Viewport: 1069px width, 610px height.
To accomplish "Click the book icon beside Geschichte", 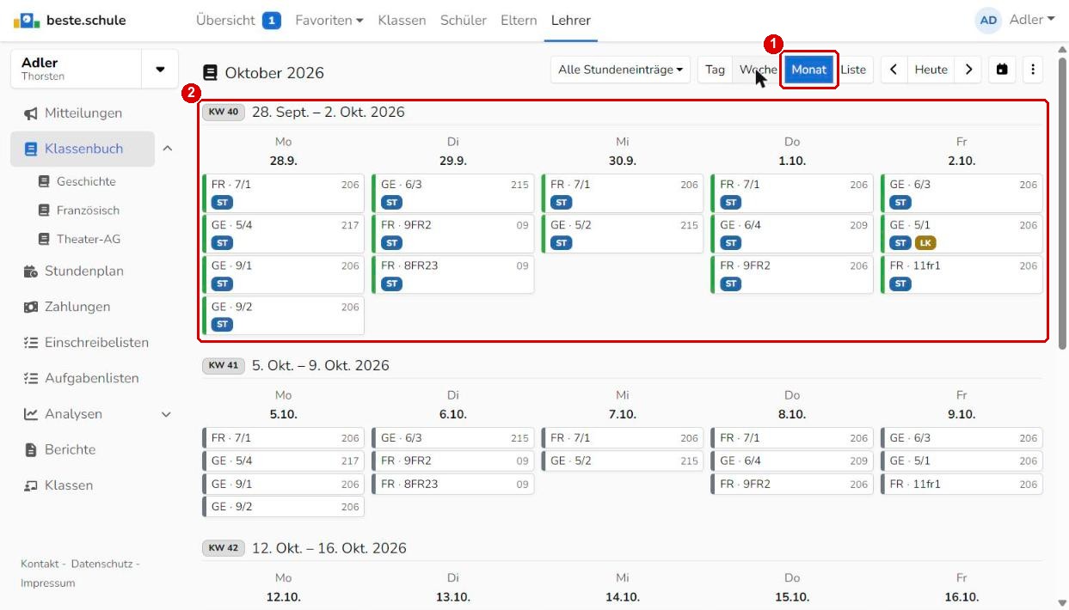I will tap(45, 181).
